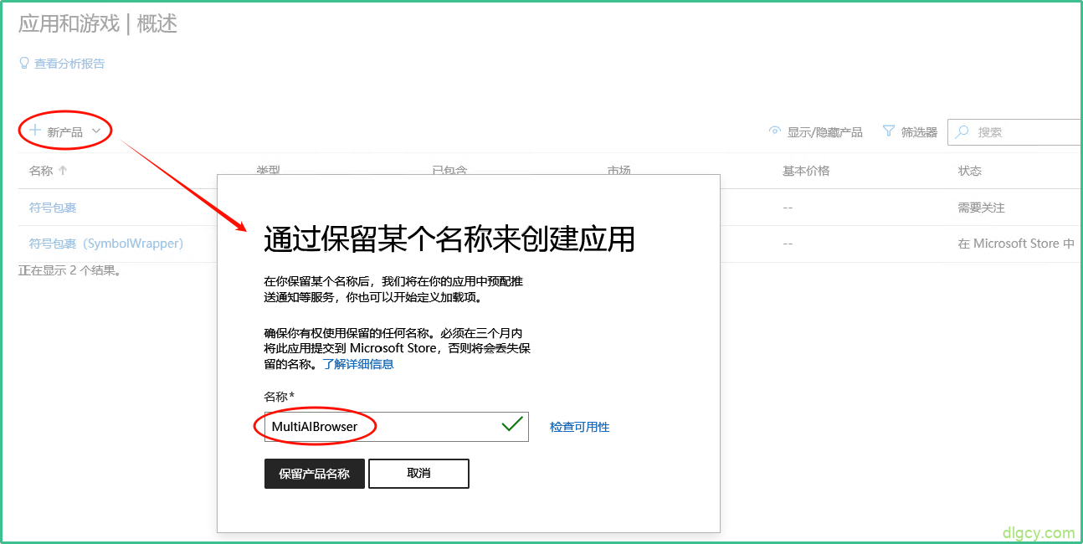Click the question-mark bubble icon near 显示/隐藏产品

point(774,131)
